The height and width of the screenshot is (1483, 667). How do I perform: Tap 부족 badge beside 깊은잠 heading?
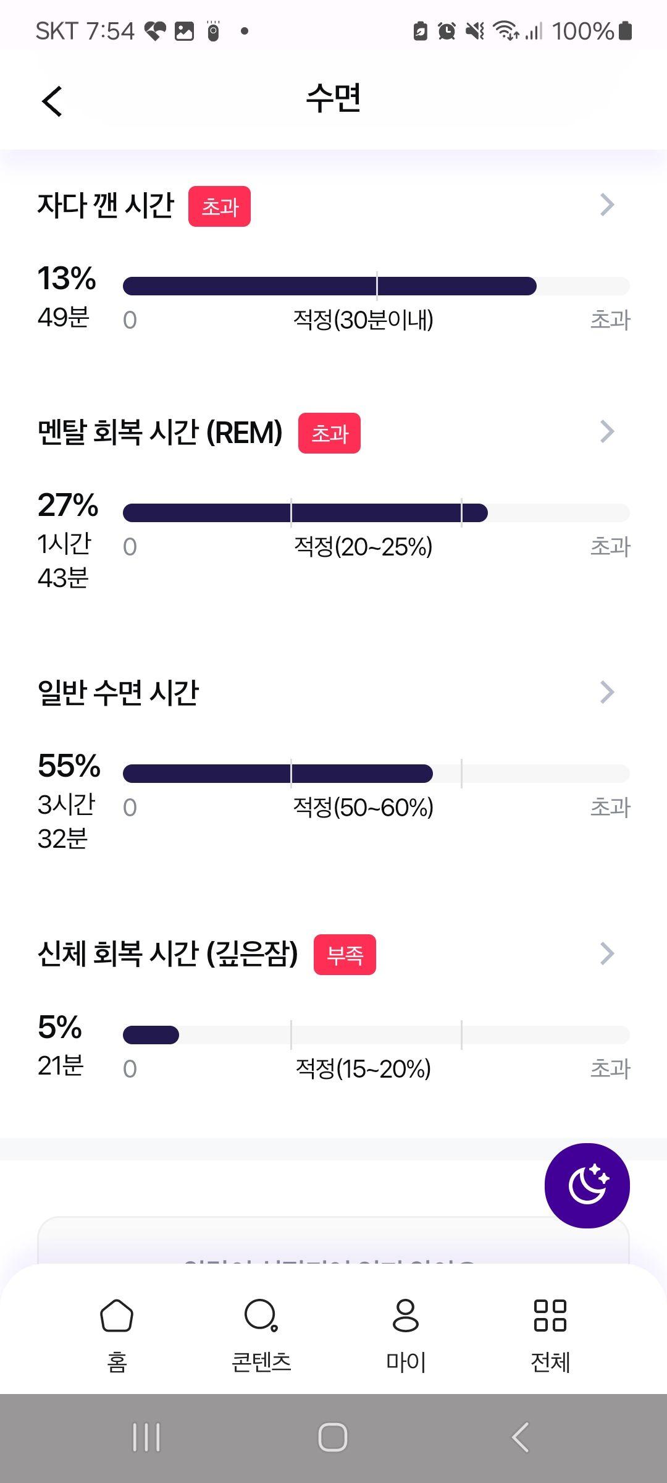345,955
